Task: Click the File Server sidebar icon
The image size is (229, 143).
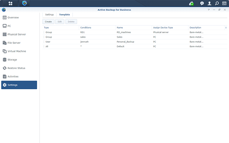Action: click(5, 43)
